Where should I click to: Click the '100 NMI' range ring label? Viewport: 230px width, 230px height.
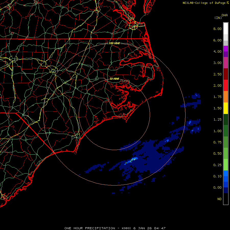tap(114, 43)
